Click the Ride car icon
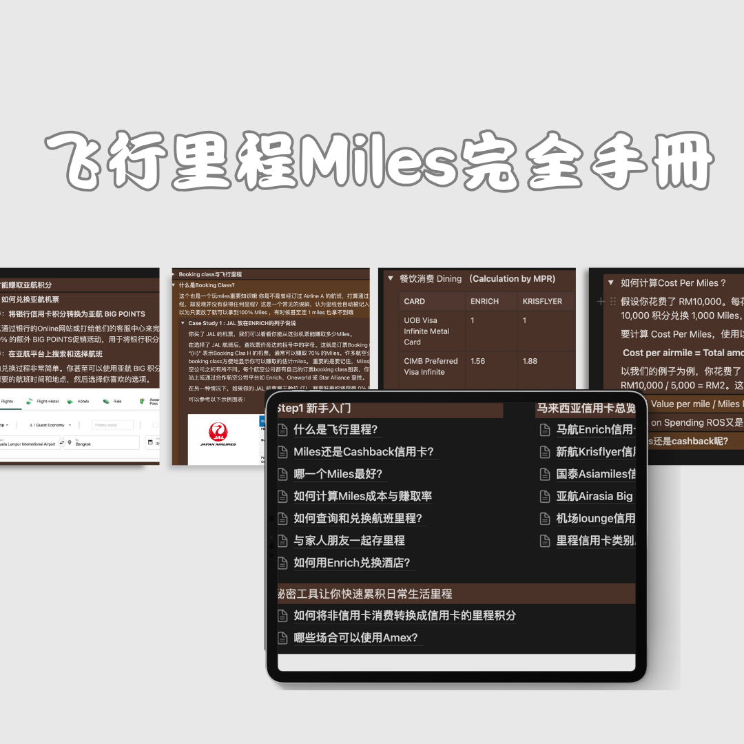The height and width of the screenshot is (744, 744). tap(106, 402)
